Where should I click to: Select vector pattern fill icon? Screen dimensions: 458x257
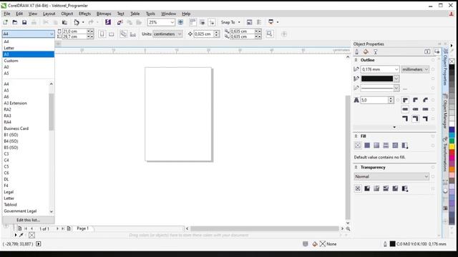click(386, 146)
